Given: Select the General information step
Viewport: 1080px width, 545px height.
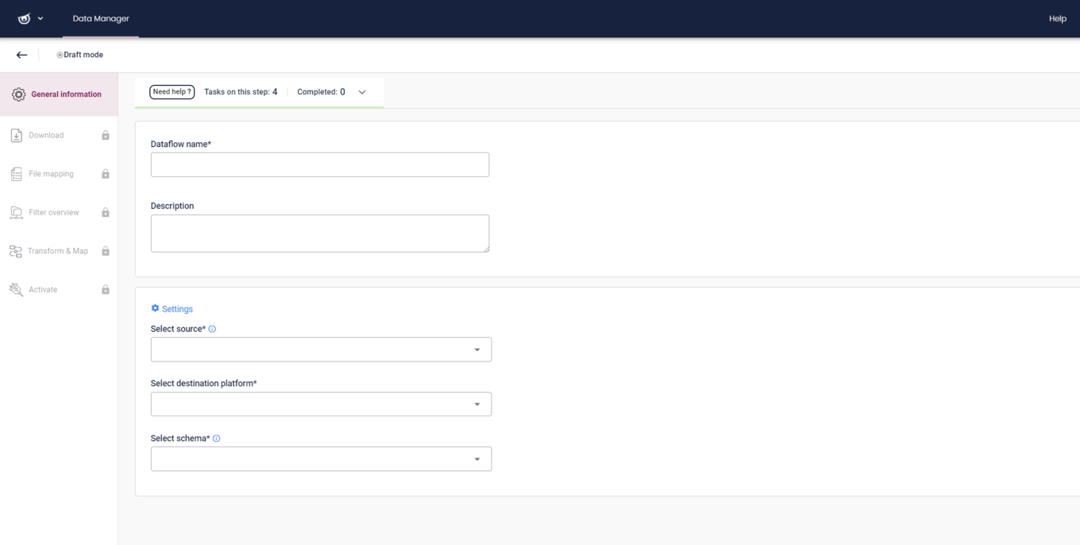Looking at the screenshot, I should (59, 95).
